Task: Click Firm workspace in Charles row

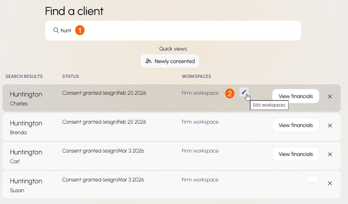Action: click(x=200, y=93)
